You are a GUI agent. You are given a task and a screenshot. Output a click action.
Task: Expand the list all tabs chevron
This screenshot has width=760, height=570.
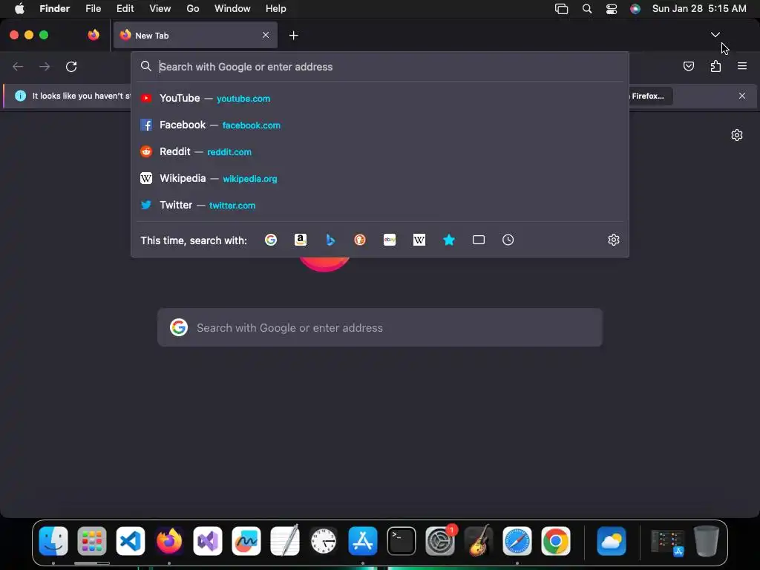click(715, 35)
